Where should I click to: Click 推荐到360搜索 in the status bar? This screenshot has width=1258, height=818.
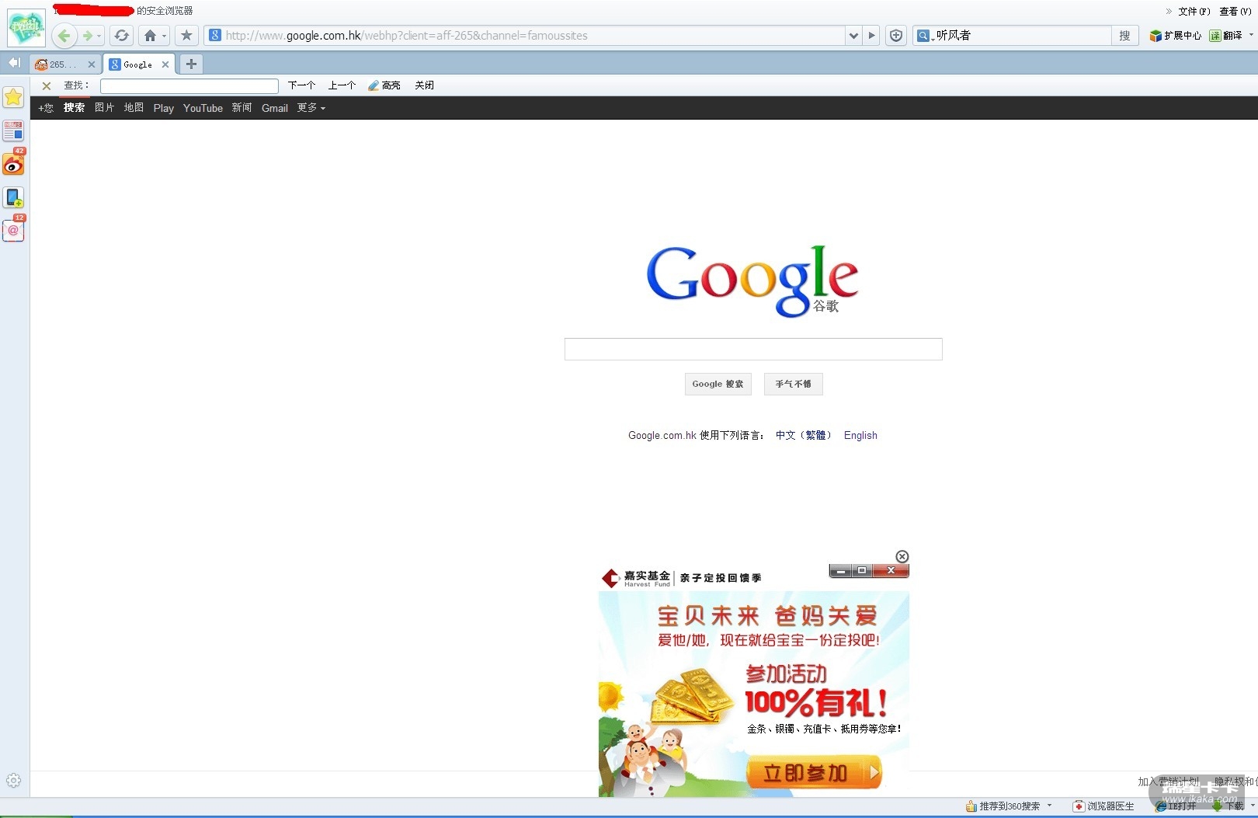coord(1003,806)
